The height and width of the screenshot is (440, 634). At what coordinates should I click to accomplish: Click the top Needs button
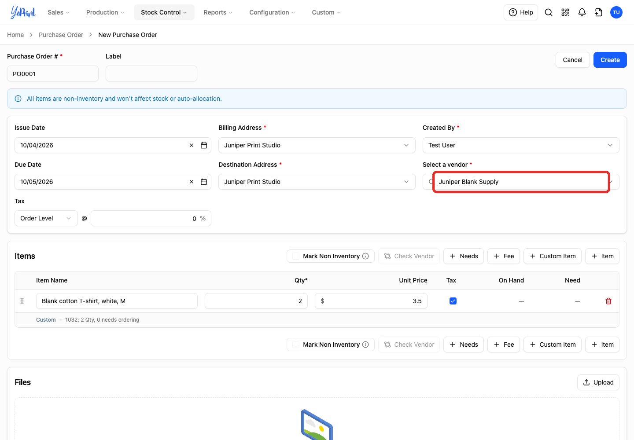(x=464, y=256)
